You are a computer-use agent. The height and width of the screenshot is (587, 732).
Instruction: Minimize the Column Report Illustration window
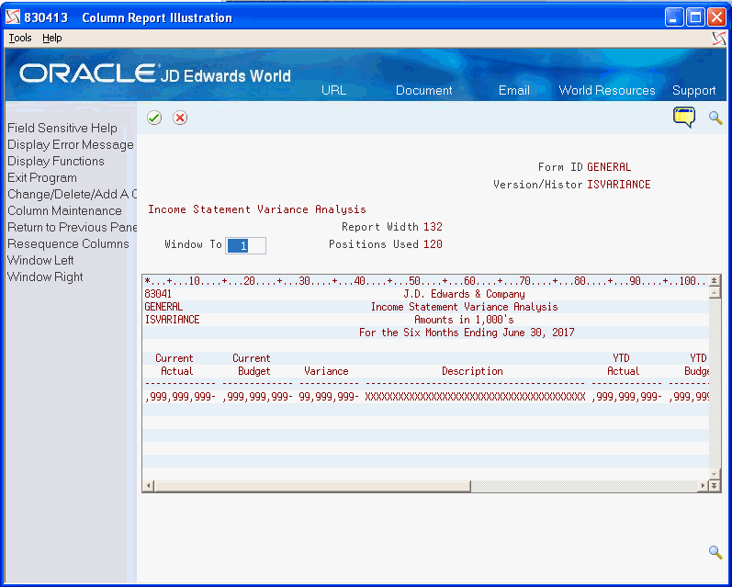click(674, 17)
